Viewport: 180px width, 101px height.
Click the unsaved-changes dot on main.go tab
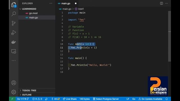point(76,3)
